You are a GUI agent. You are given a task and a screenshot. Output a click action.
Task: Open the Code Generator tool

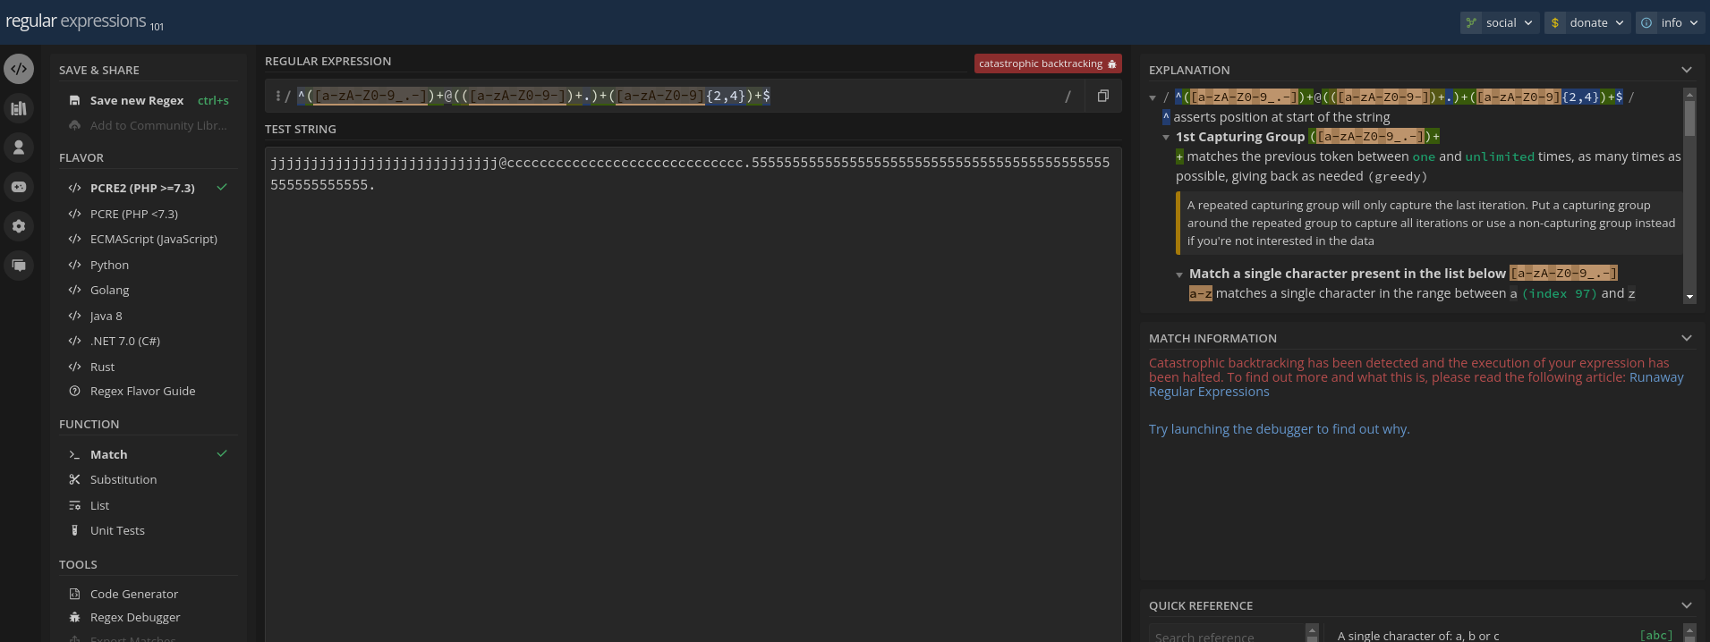pos(134,594)
